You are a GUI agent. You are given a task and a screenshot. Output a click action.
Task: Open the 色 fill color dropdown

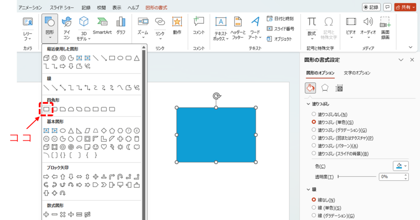point(400,166)
